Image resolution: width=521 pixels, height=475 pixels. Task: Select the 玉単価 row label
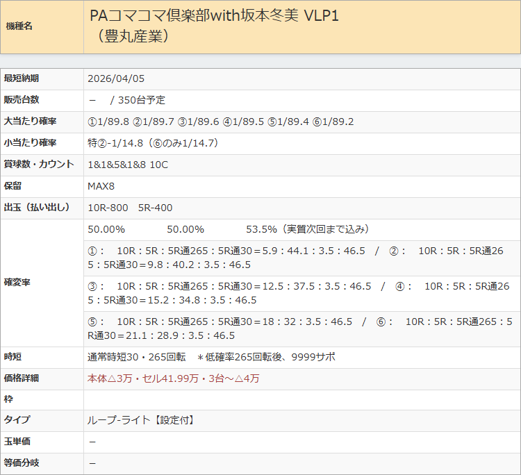click(17, 442)
